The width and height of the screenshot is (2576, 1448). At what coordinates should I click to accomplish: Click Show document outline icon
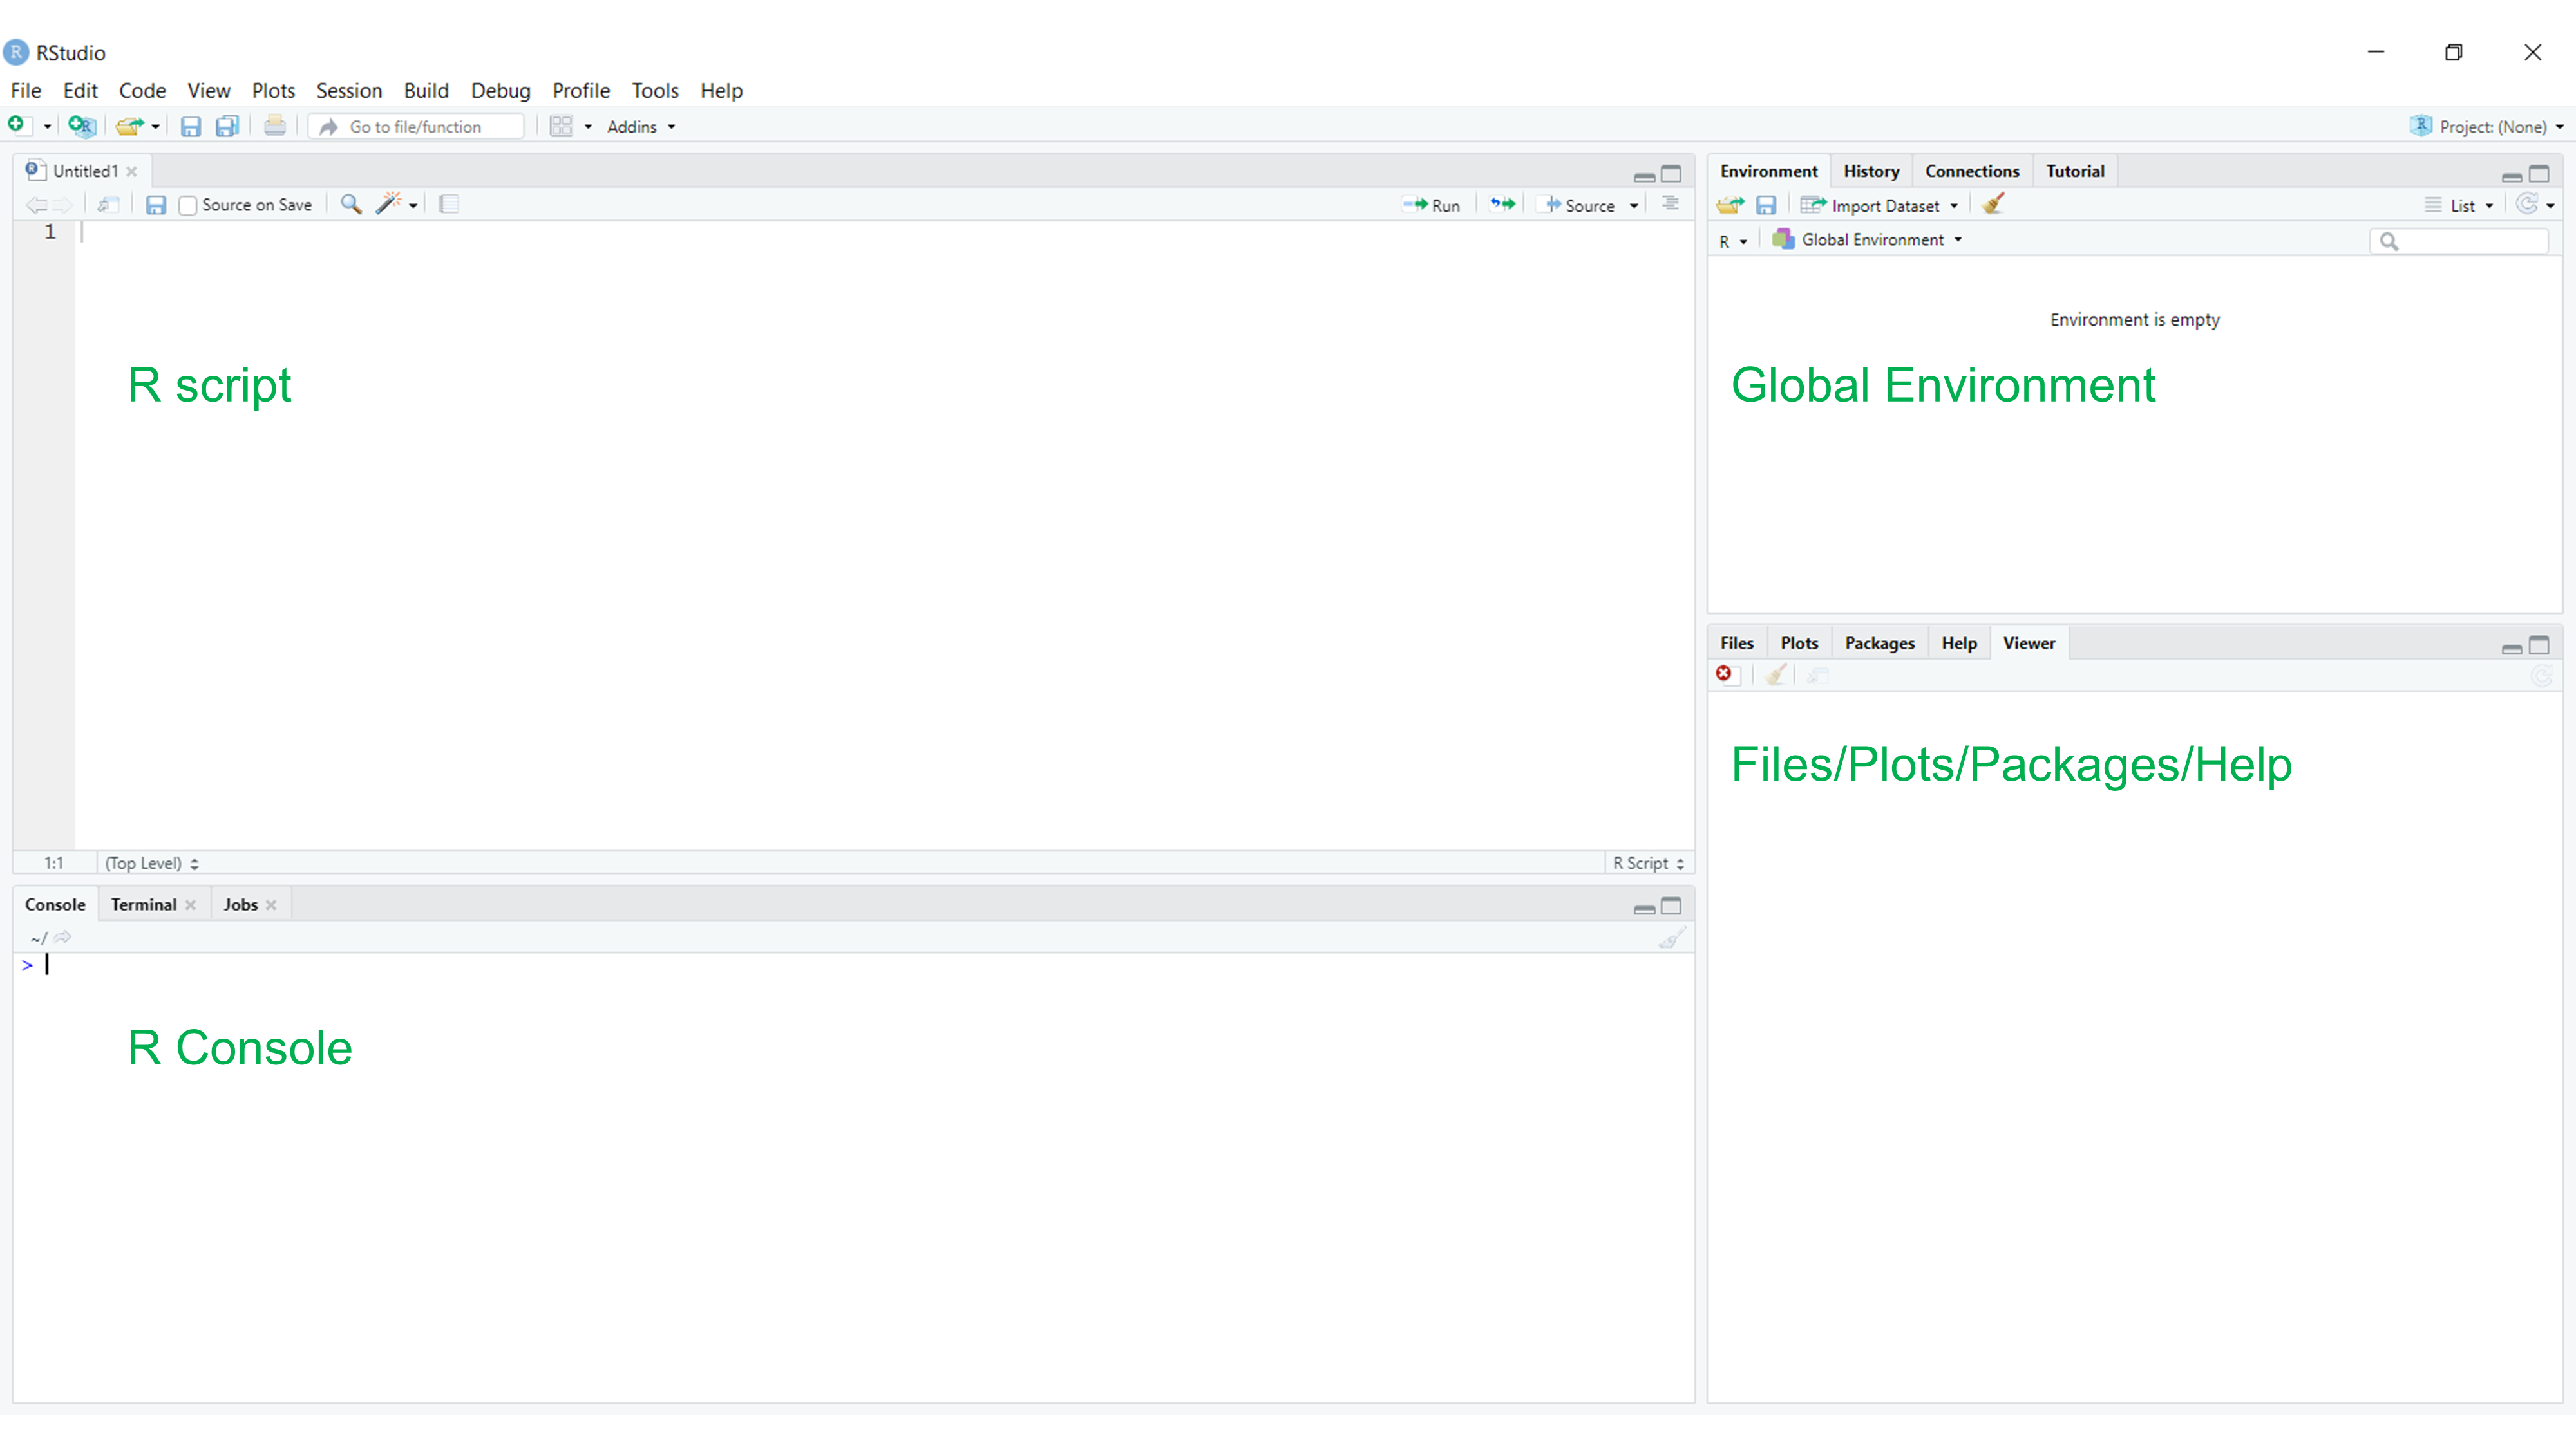click(1670, 203)
